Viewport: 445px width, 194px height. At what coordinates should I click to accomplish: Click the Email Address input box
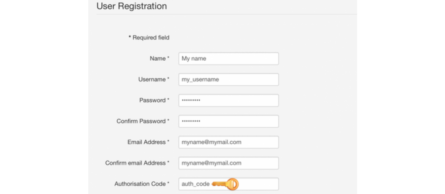tap(229, 142)
